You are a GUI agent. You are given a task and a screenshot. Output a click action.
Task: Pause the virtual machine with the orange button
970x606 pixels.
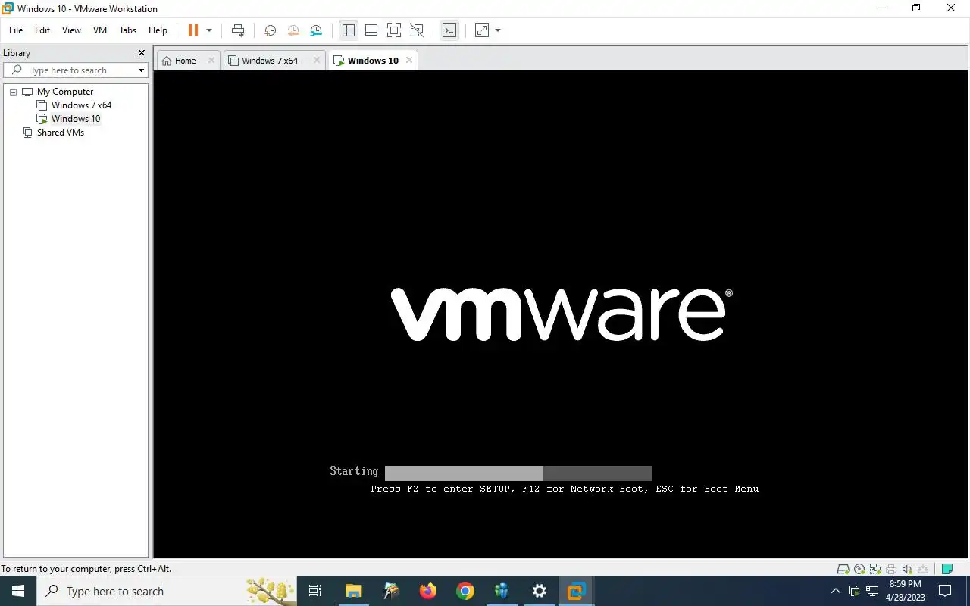[x=193, y=30]
